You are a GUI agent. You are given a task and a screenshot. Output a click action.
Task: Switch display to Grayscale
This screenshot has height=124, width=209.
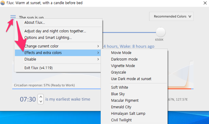134,72
